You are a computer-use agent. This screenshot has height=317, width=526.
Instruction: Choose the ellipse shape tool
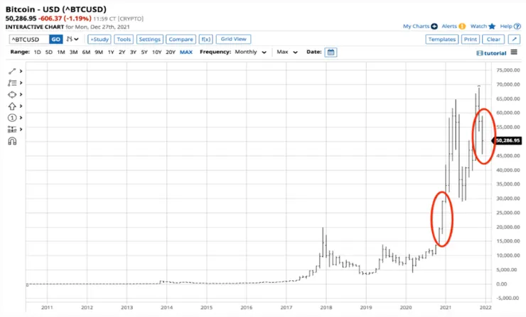click(x=12, y=95)
